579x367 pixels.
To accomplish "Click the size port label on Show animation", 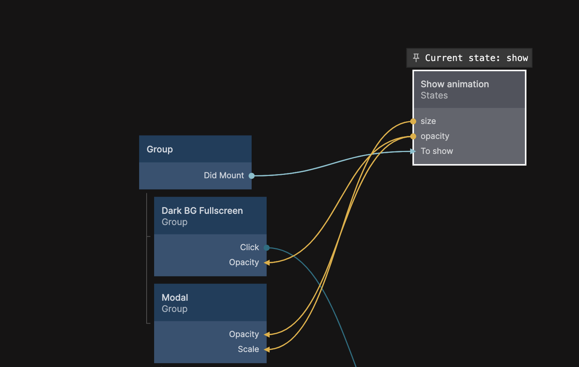I will (x=428, y=121).
